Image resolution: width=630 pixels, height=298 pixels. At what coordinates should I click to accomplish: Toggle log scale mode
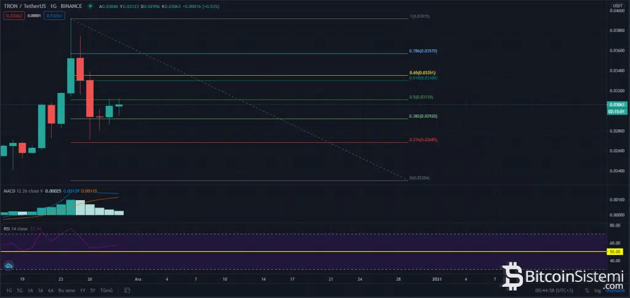point(596,290)
